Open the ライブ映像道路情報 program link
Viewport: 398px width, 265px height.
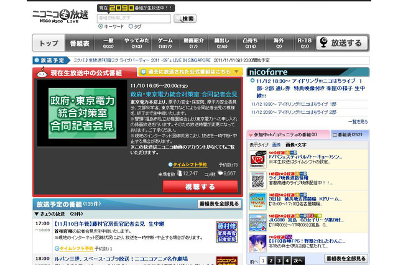289,178
